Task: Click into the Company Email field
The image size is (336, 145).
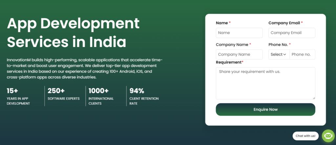Action: click(292, 33)
